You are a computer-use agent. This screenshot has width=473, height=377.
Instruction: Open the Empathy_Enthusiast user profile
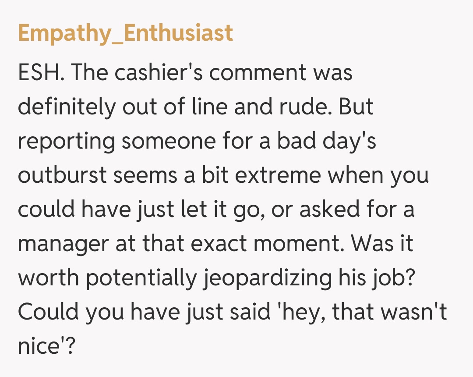[x=125, y=33]
